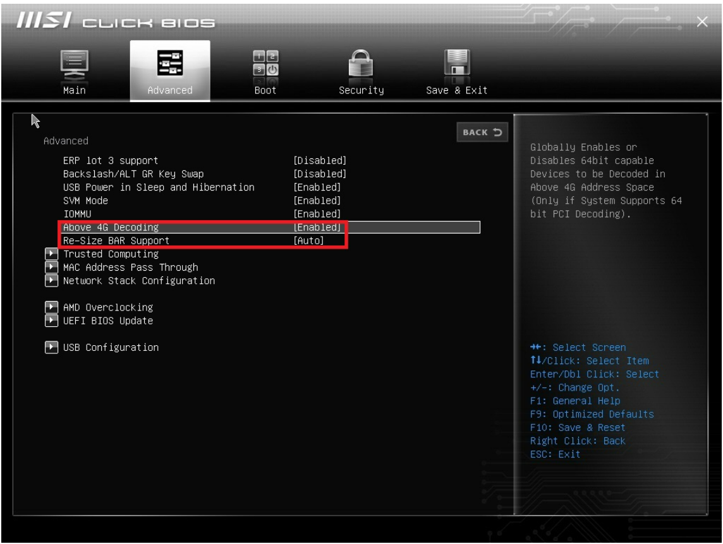The height and width of the screenshot is (544, 723).
Task: Open Network Stack Configuration entry
Action: pos(139,281)
